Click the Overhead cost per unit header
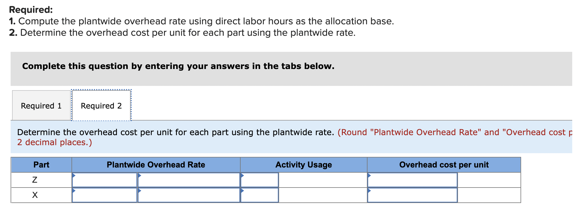Image resolution: width=586 pixels, height=207 pixels. (444, 165)
